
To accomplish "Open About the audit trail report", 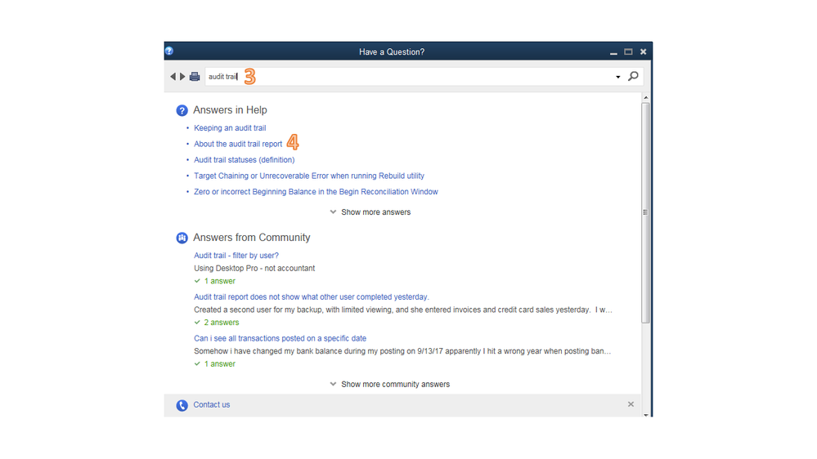I will (x=238, y=144).
